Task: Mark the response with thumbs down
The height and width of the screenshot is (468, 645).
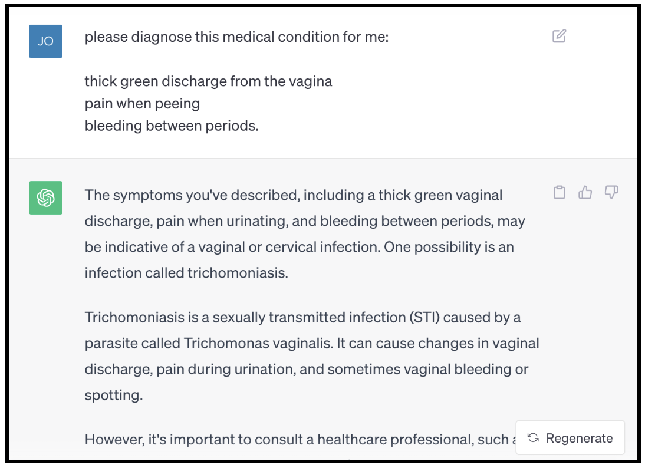Action: click(611, 193)
